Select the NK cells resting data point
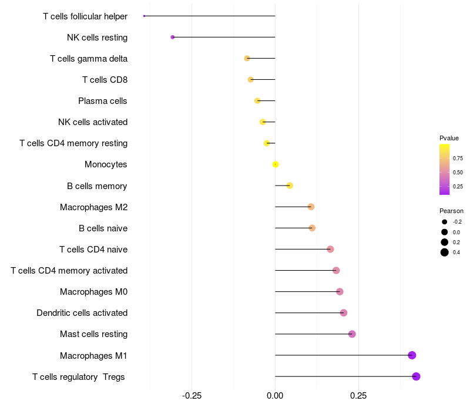Image resolution: width=470 pixels, height=411 pixels. pos(172,37)
